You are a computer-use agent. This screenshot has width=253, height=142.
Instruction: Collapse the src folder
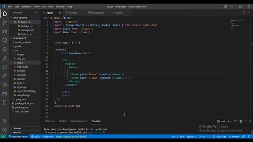[x=13, y=50]
